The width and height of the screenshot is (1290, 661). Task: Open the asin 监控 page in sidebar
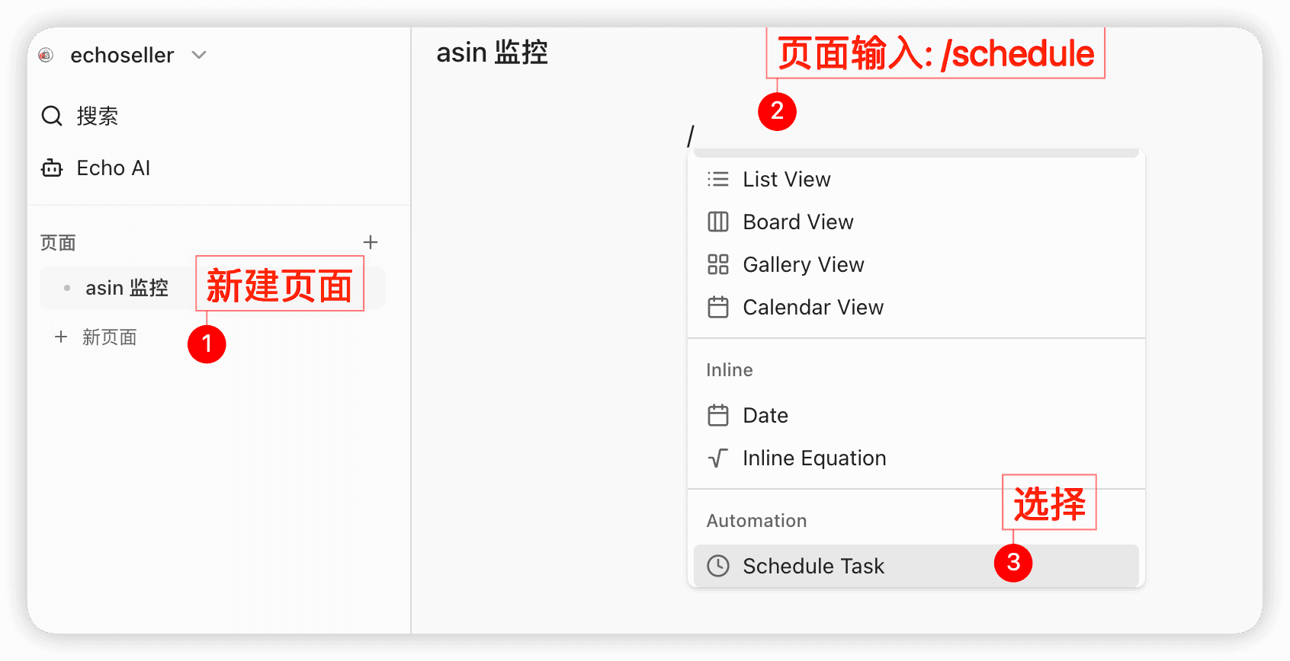click(x=127, y=288)
